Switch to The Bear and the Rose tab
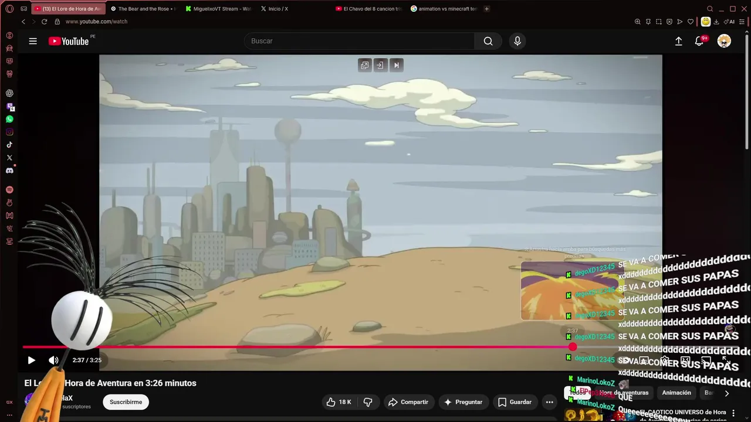The image size is (751, 422). pyautogui.click(x=143, y=9)
